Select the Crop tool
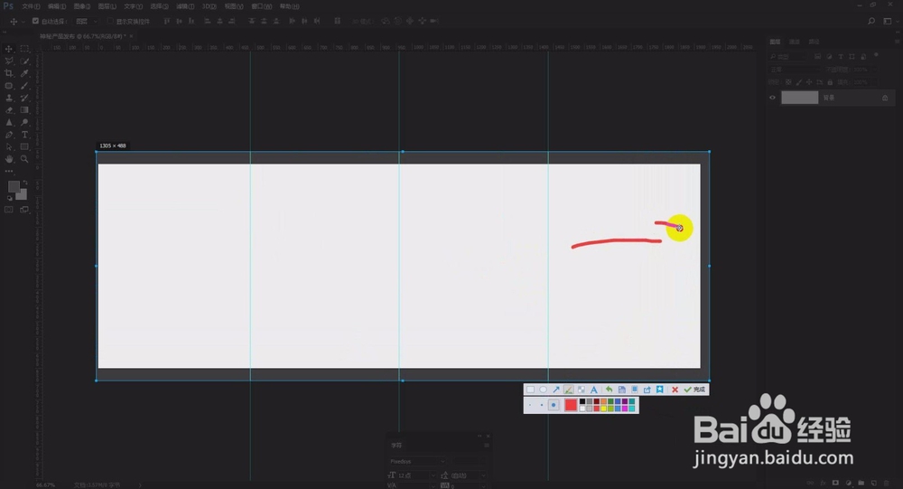Viewport: 903px width, 489px height. tap(9, 73)
